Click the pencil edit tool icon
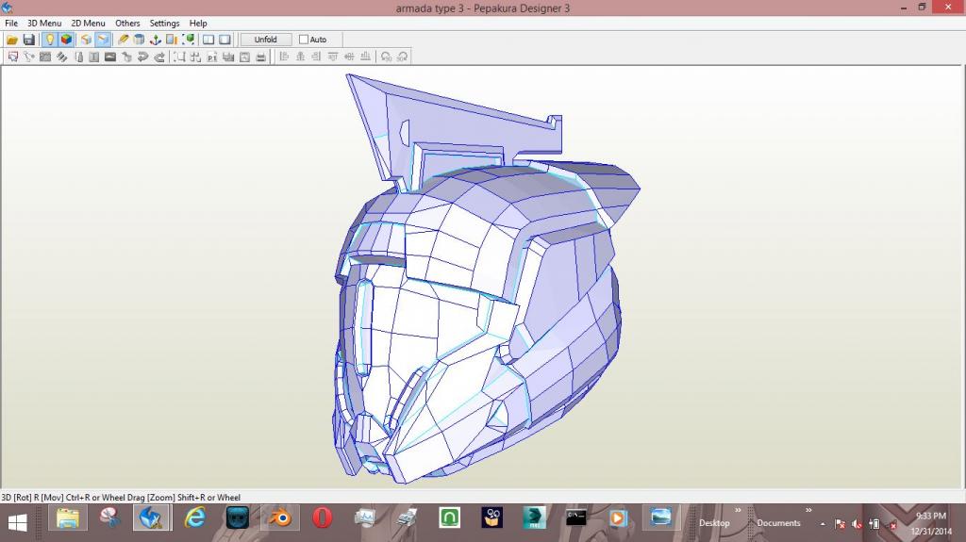Viewport: 966px width, 542px height. point(123,40)
